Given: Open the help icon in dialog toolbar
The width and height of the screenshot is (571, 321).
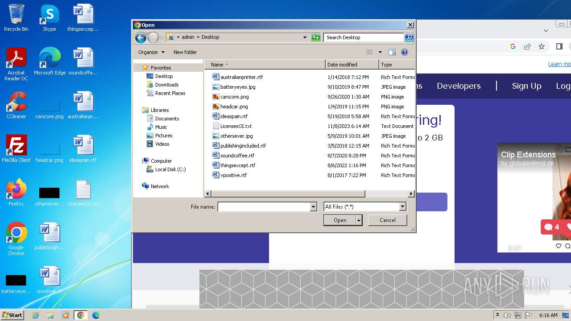Looking at the screenshot, I should click(405, 52).
